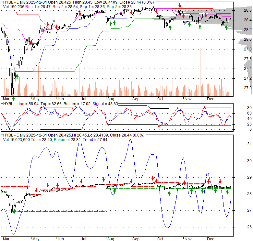Click the 60 label on oscillator axis
The height and width of the screenshot is (241, 253).
(249, 113)
